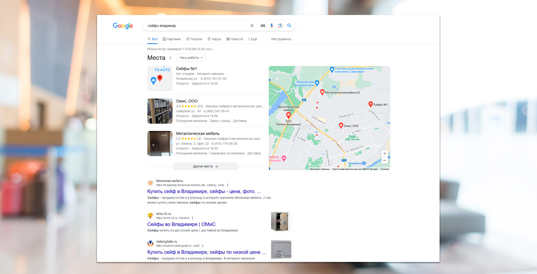
Task: Open Google Lens image search
Action: [280, 26]
